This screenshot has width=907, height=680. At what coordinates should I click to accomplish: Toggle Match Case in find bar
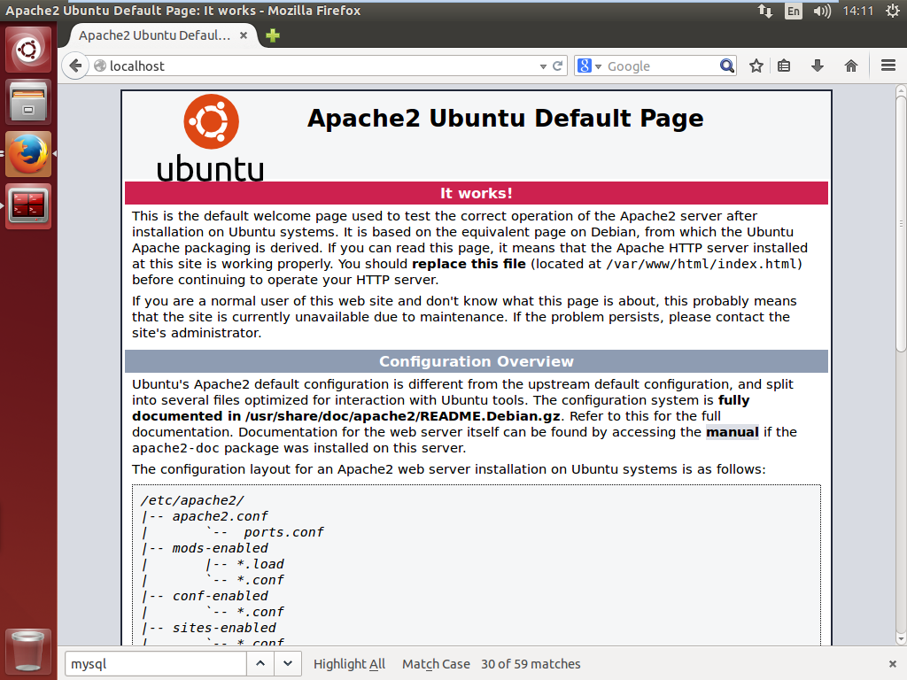click(436, 664)
